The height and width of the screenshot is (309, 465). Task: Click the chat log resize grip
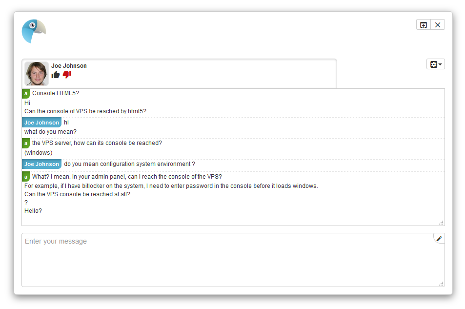(x=441, y=223)
